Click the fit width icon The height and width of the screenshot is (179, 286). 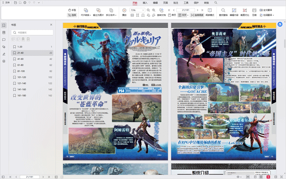[x=143, y=15]
